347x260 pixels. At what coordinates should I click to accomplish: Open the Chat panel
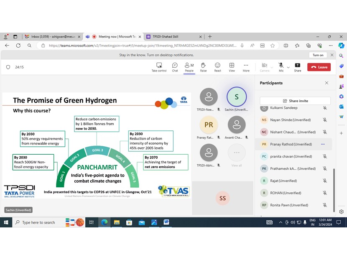point(175,66)
